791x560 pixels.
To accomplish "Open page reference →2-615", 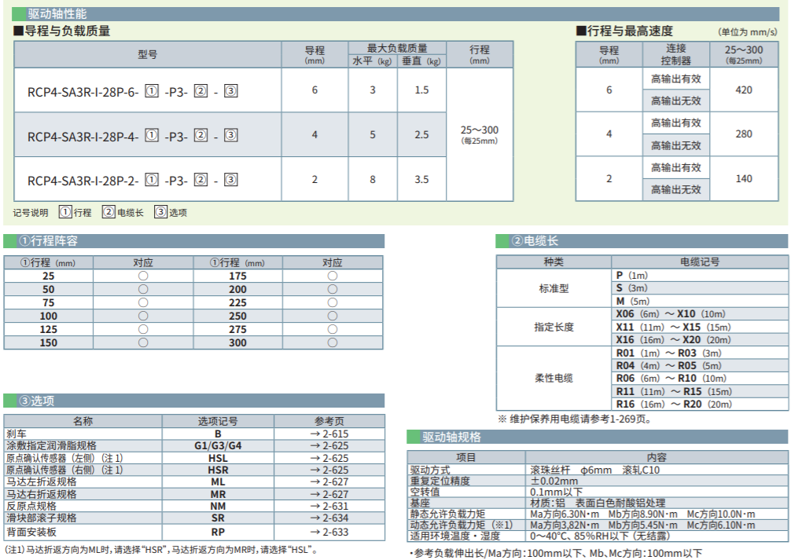I will click(x=329, y=434).
